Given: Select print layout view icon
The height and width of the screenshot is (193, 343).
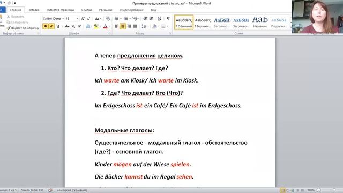Looking at the screenshot, I should [283, 190].
